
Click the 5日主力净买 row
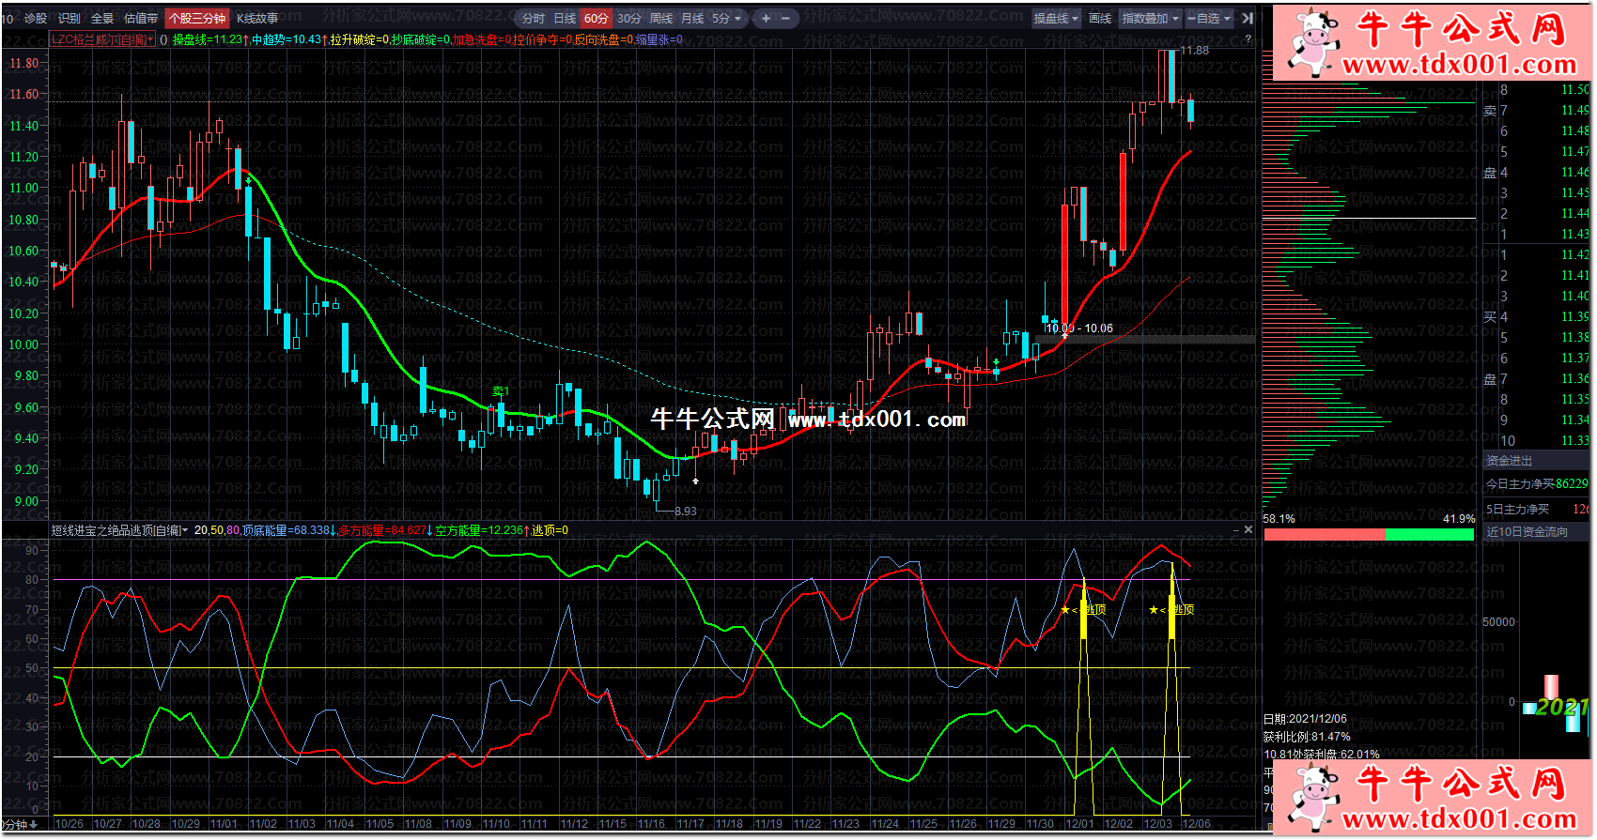tap(1537, 509)
